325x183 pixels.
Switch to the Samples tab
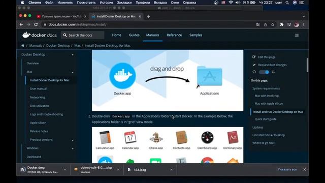tap(196, 35)
